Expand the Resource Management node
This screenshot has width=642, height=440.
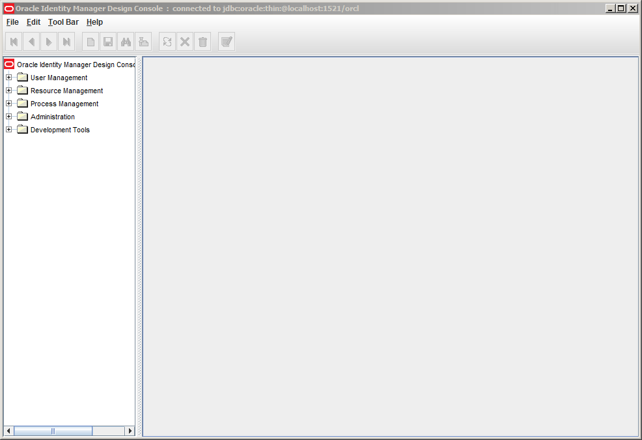tap(8, 90)
